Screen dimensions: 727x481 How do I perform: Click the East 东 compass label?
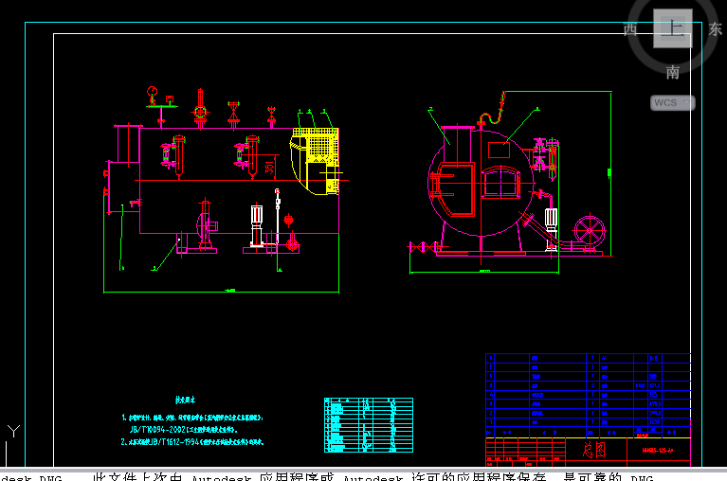715,29
